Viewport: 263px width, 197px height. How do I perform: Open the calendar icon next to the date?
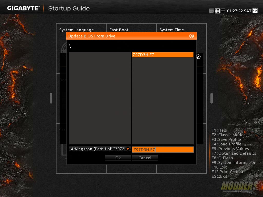(x=255, y=11)
